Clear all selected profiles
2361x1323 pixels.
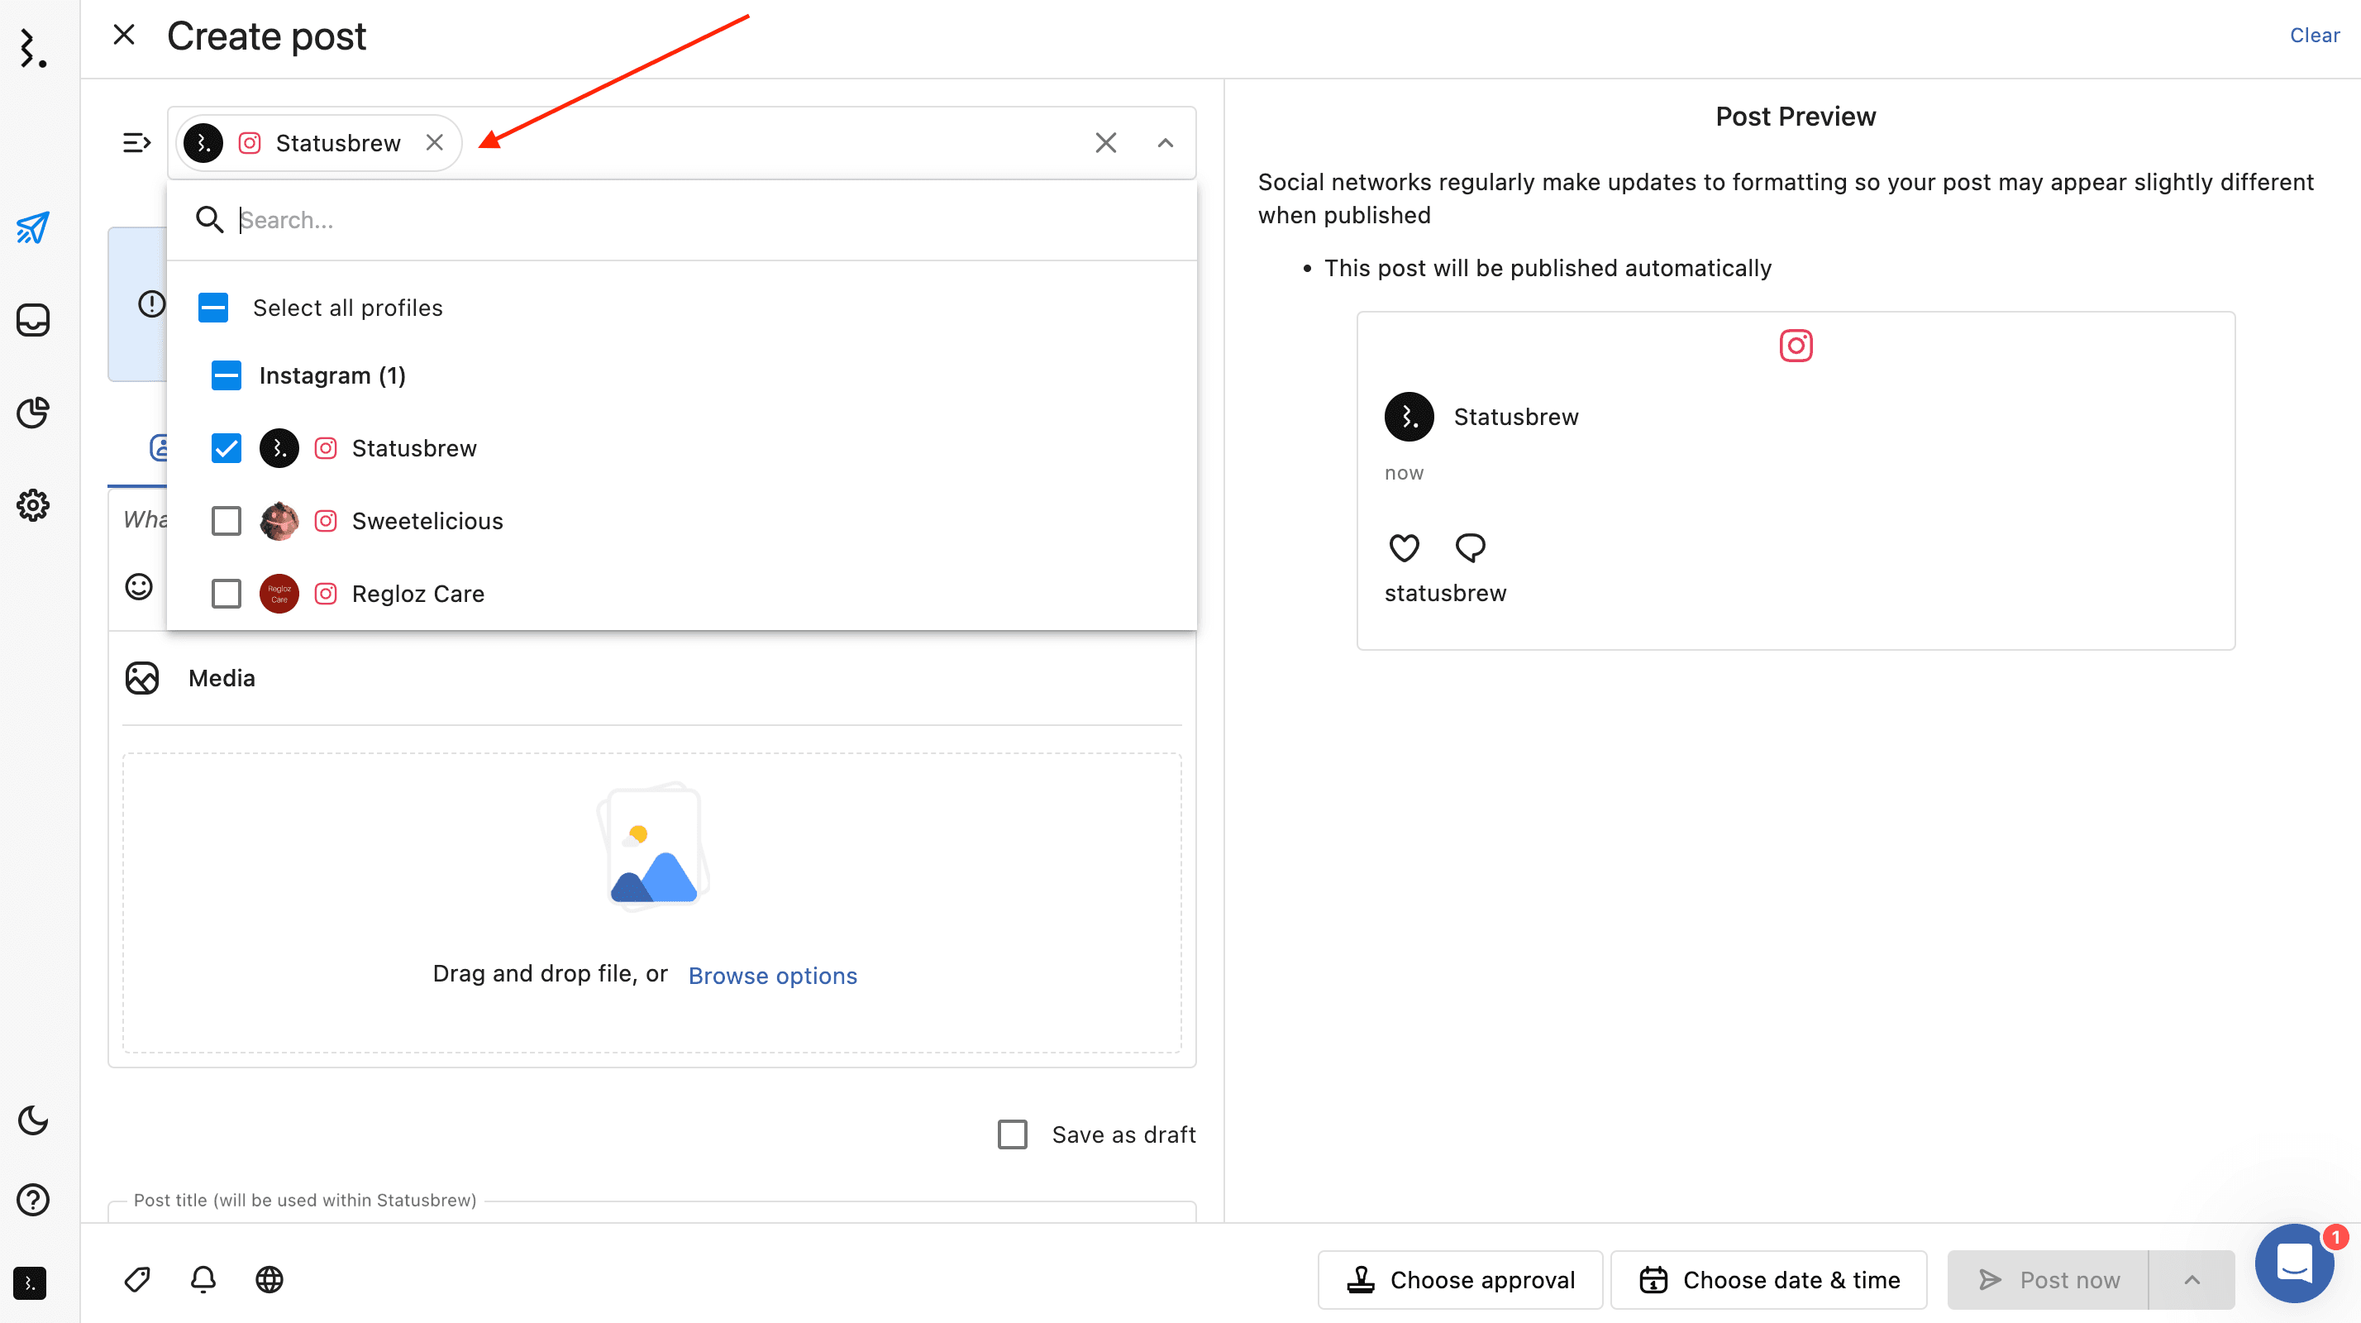(1105, 142)
